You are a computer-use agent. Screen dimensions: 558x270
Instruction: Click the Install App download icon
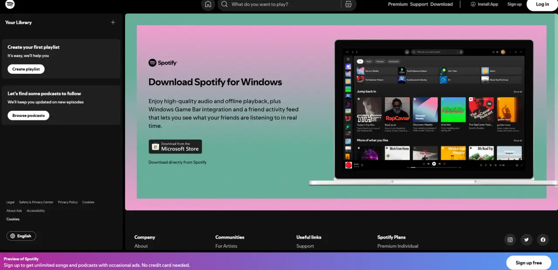click(x=473, y=4)
